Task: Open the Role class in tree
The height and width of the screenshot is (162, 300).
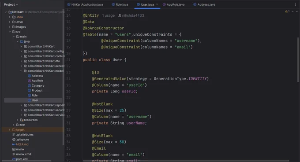Action: coord(34,96)
